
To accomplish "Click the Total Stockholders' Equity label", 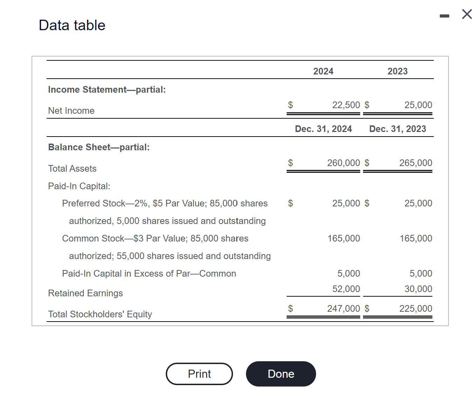I will (100, 314).
